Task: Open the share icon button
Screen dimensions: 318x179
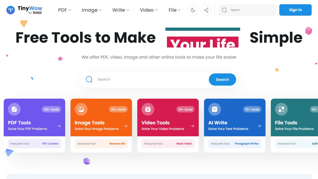Action: [x=206, y=10]
